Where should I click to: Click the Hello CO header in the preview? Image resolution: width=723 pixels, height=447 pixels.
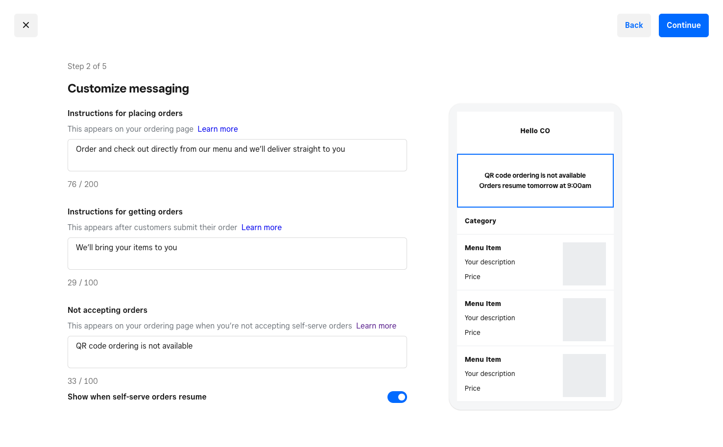(x=535, y=131)
